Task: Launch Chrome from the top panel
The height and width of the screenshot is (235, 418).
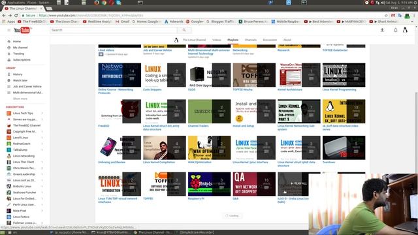Action: (104, 3)
